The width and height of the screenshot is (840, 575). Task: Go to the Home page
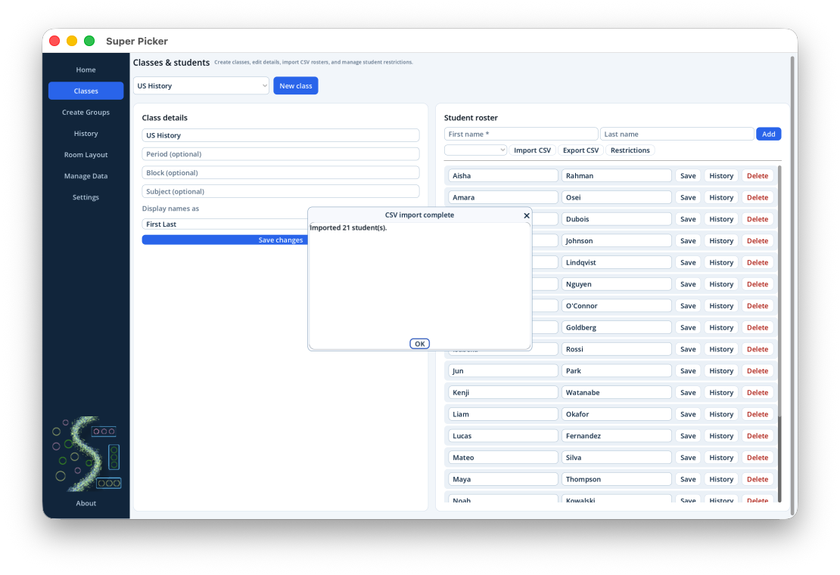[x=86, y=70]
